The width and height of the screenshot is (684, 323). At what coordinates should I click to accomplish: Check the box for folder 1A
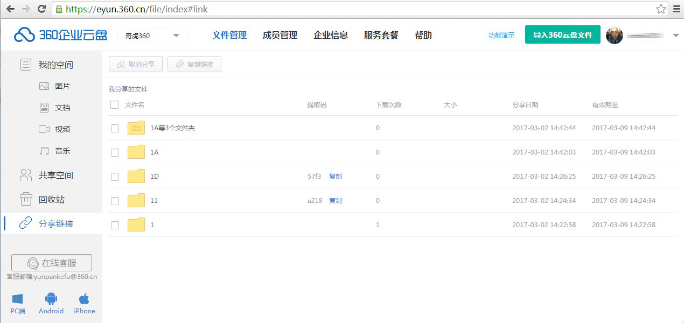(115, 152)
